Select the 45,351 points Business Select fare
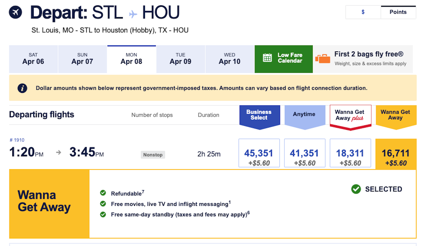 (259, 153)
